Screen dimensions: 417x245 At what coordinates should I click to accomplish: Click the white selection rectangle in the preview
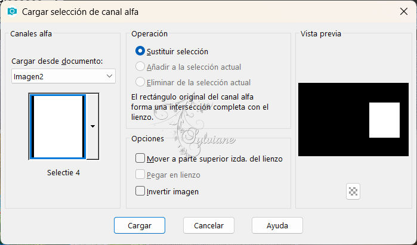(384, 120)
